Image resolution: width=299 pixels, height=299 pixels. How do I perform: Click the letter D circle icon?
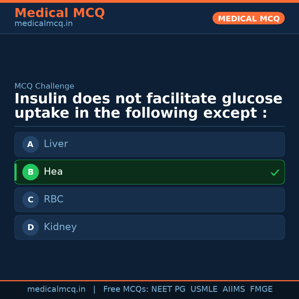[x=30, y=227]
